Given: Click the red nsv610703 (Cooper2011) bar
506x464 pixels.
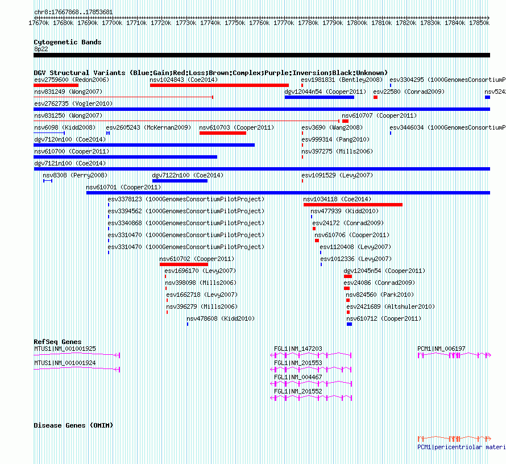Looking at the screenshot, I should 223,133.
